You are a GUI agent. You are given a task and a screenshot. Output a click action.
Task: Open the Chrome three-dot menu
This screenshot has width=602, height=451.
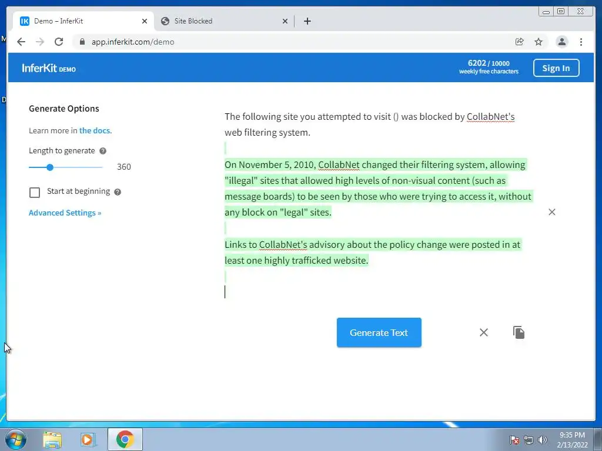tap(581, 42)
